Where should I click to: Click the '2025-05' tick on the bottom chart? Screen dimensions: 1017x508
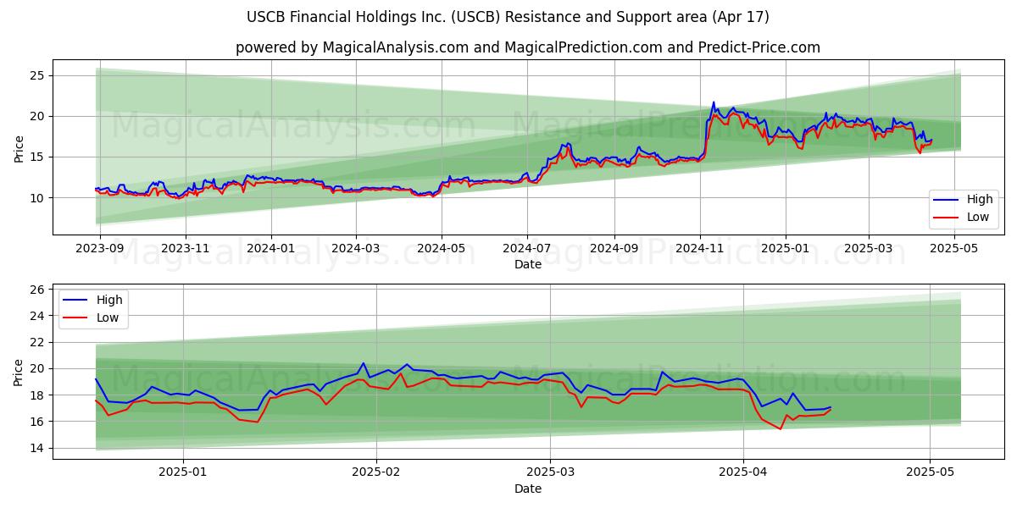[x=930, y=472]
